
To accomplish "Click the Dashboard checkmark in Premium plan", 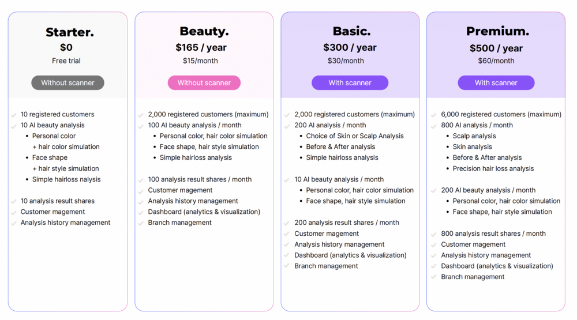I will [434, 266].
